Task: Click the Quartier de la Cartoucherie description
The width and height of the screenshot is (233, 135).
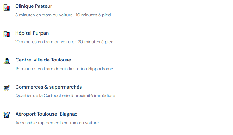Action: (65, 95)
